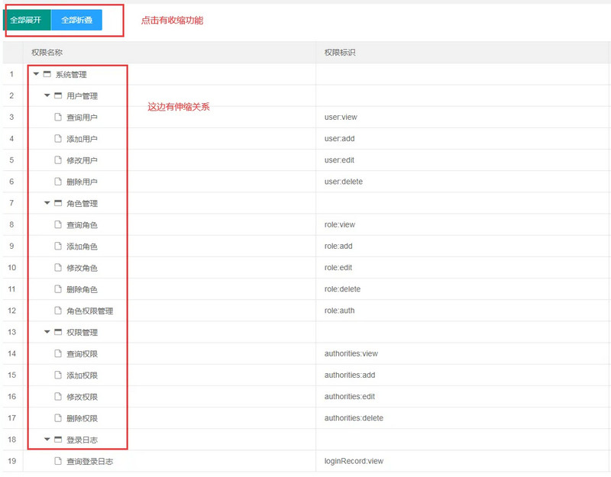Click the 权限标识 column header
This screenshot has width=611, height=477.
coord(340,53)
